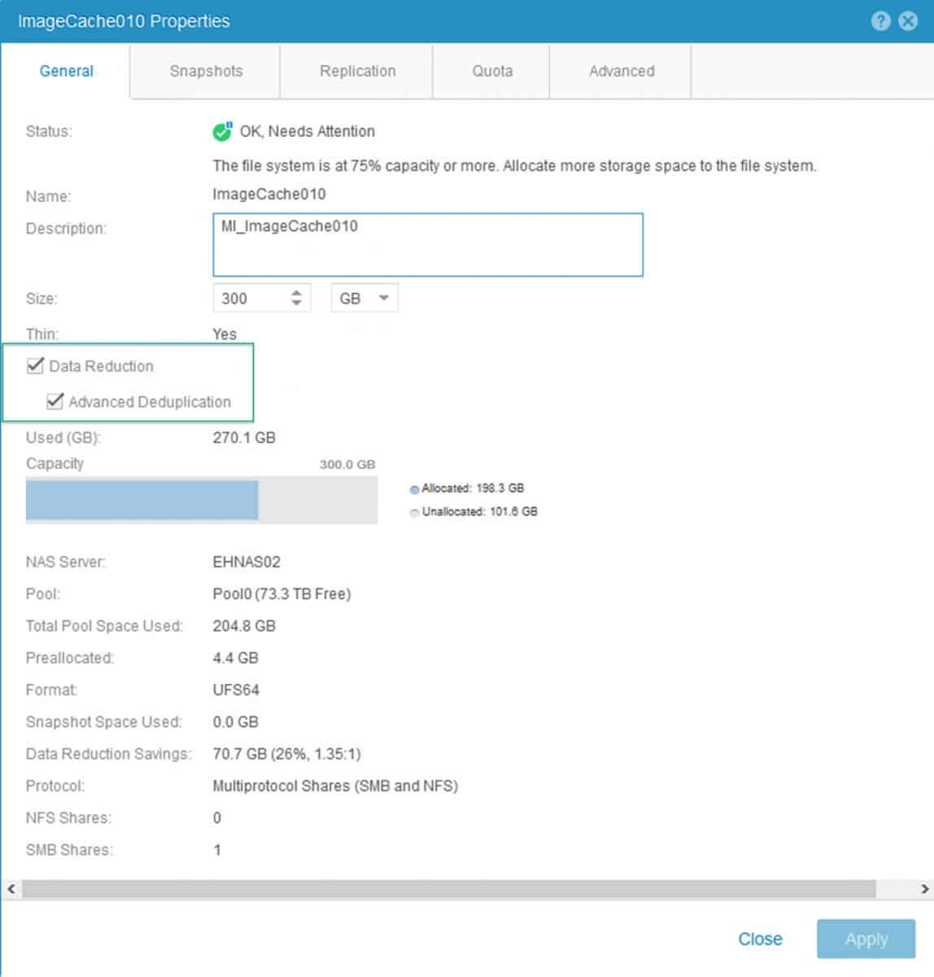The height and width of the screenshot is (977, 934).
Task: Click the Pool0 (73.3 TB Free) value
Action: pyautogui.click(x=282, y=594)
